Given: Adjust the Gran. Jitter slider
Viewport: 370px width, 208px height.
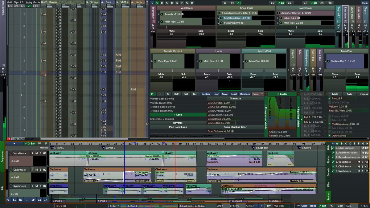Looking at the screenshot, I should click(x=235, y=123).
